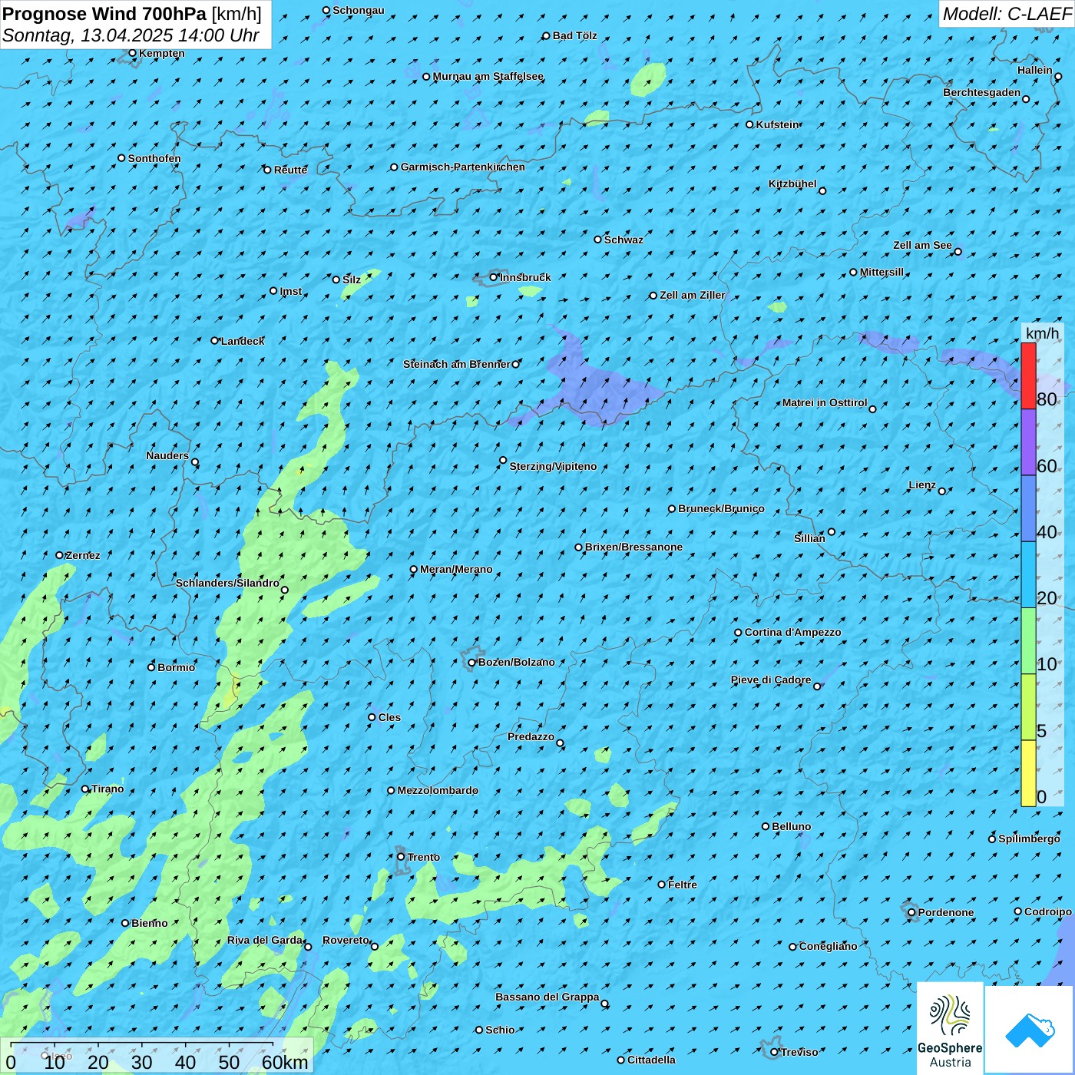Click the green 10 km/h legend swatch
1075x1075 pixels.
pos(1028,641)
